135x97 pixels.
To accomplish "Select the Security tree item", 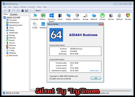I will 12,48.
